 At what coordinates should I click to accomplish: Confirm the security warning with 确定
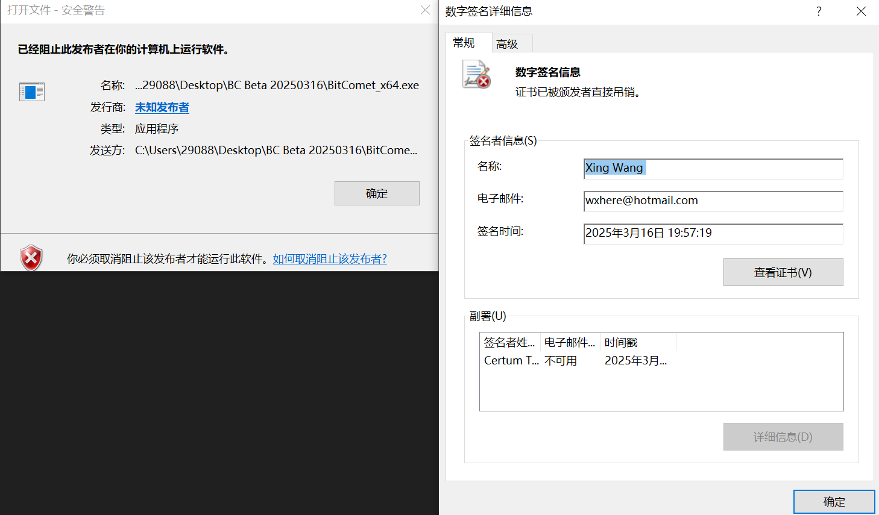pos(377,193)
